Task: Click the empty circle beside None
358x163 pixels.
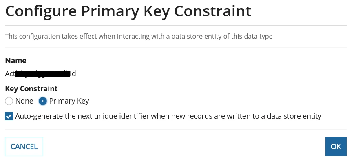Action: tap(9, 101)
